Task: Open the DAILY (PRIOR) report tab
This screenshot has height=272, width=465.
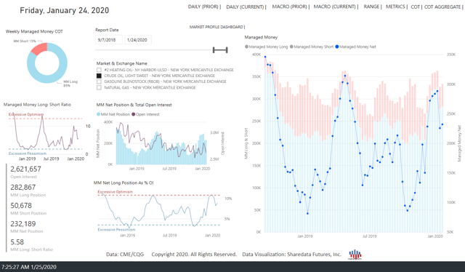Action: coord(203,7)
